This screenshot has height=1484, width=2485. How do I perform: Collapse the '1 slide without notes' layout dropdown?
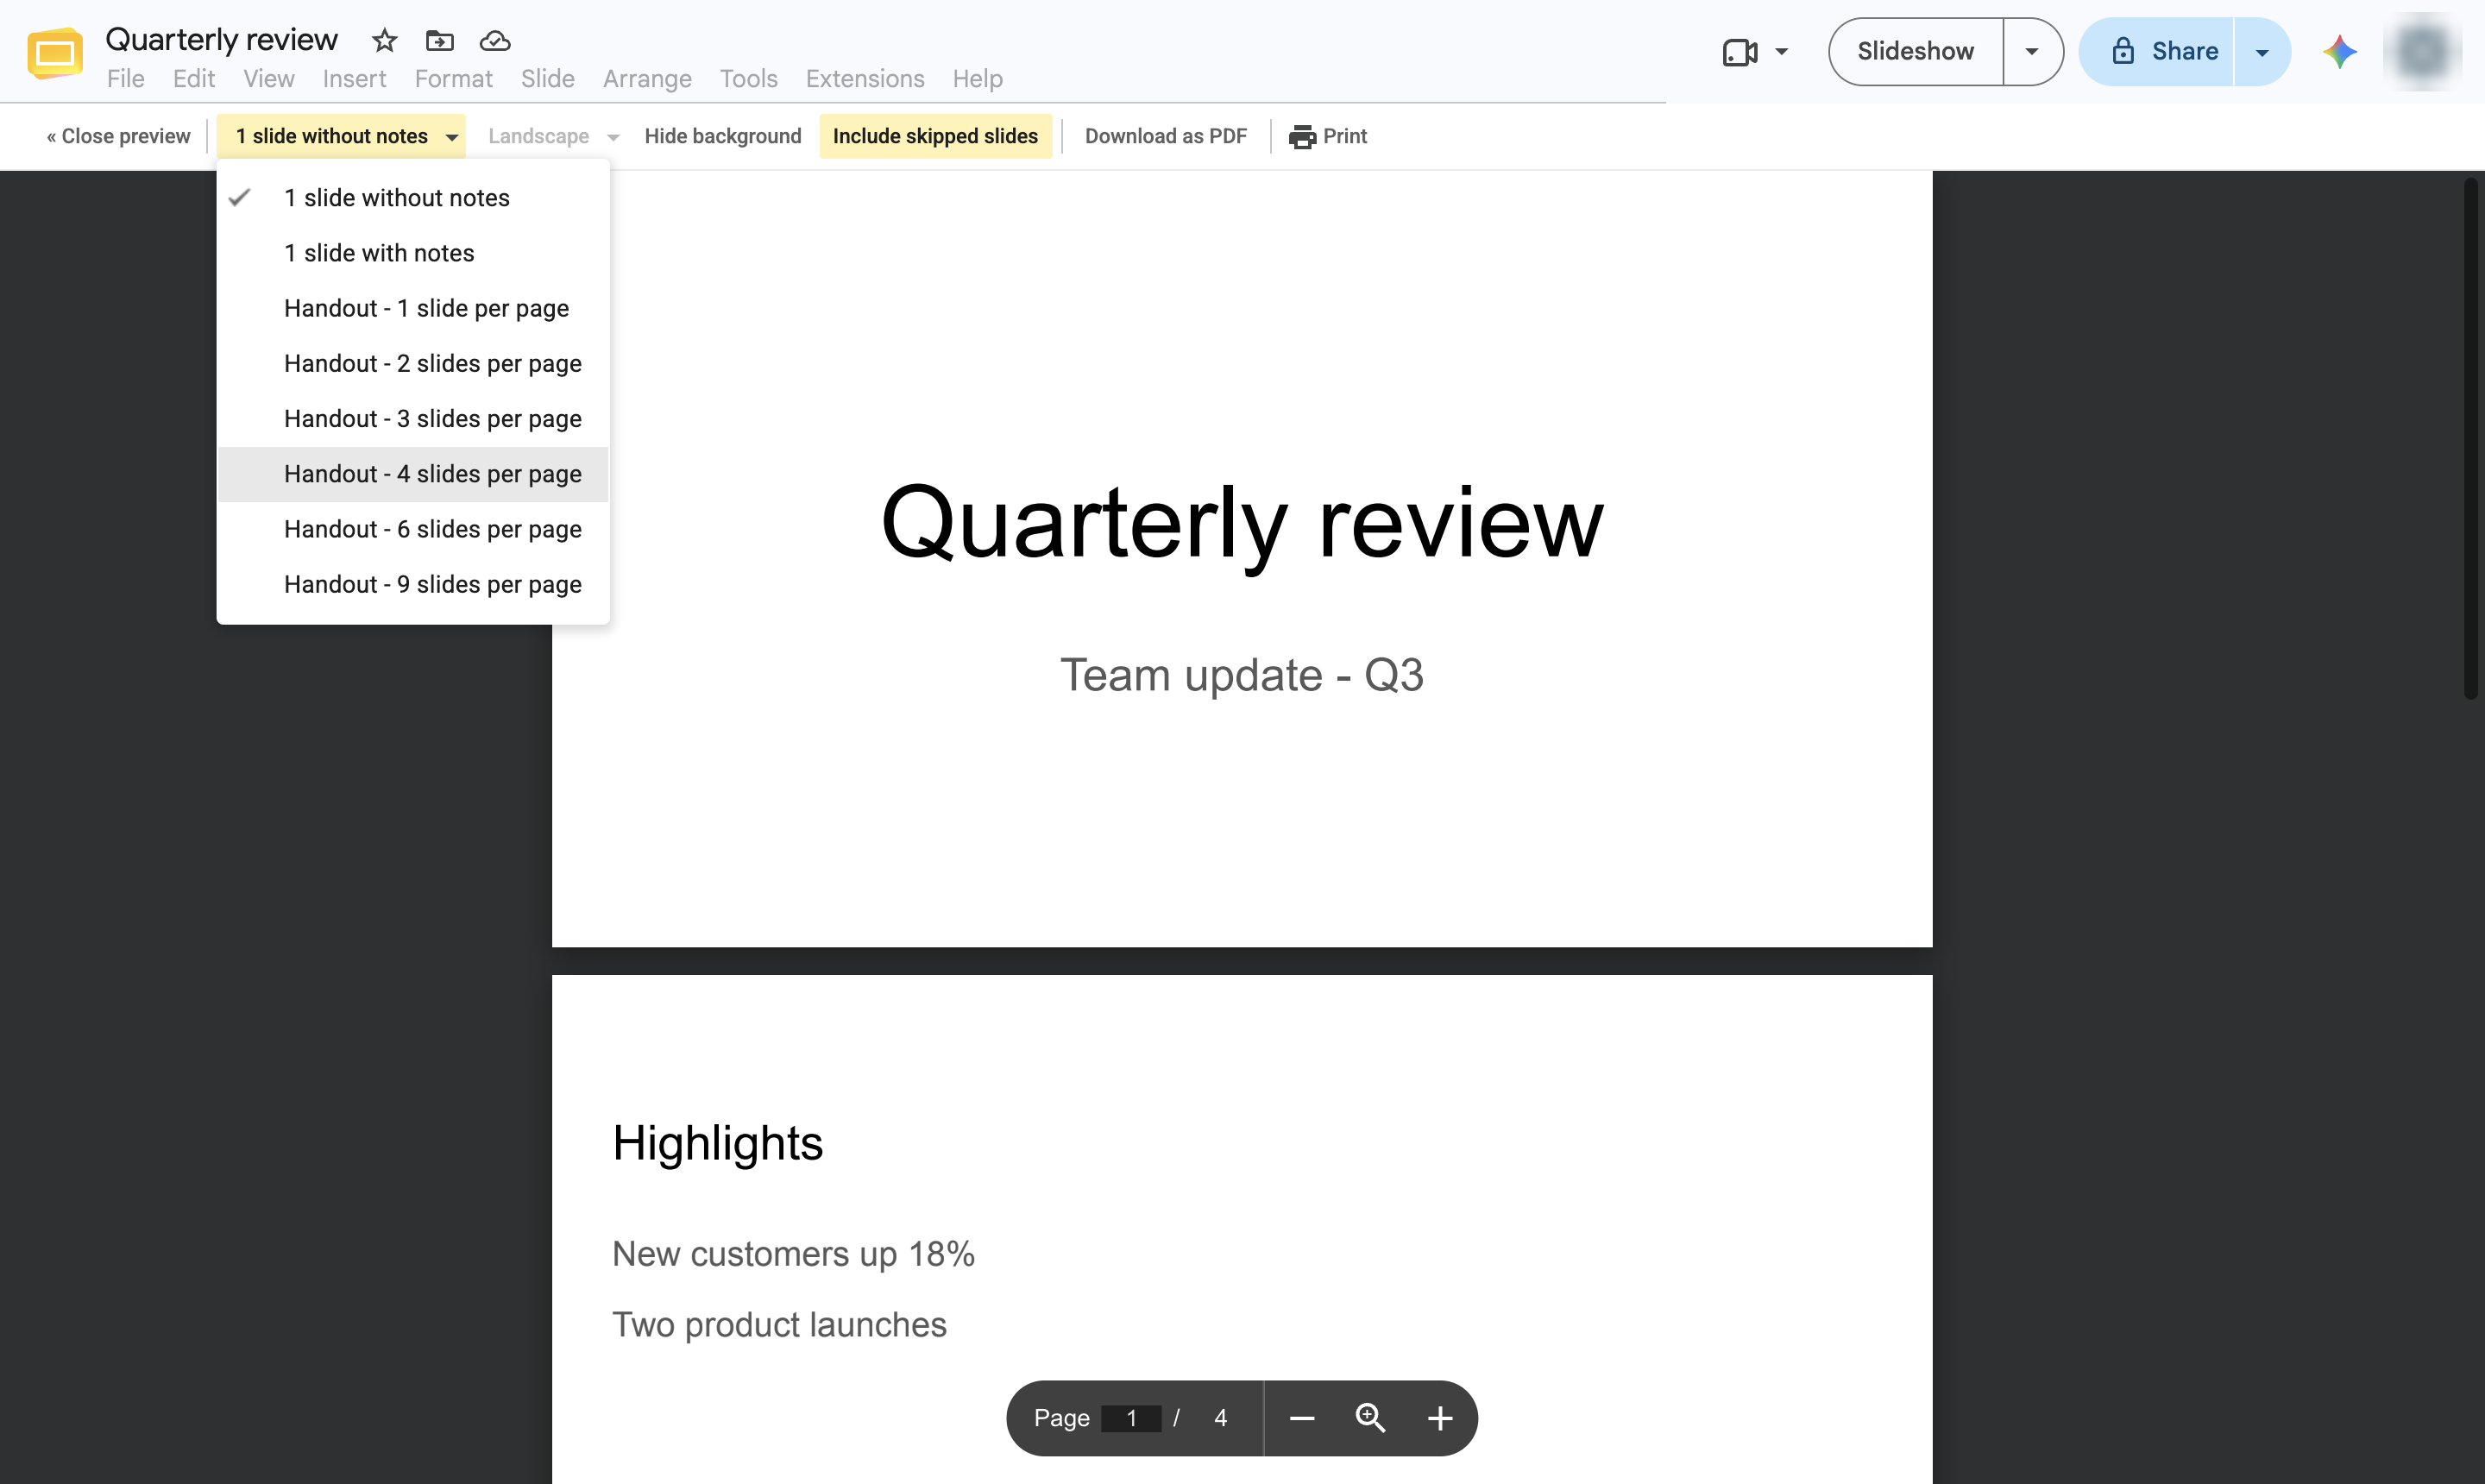pos(342,136)
